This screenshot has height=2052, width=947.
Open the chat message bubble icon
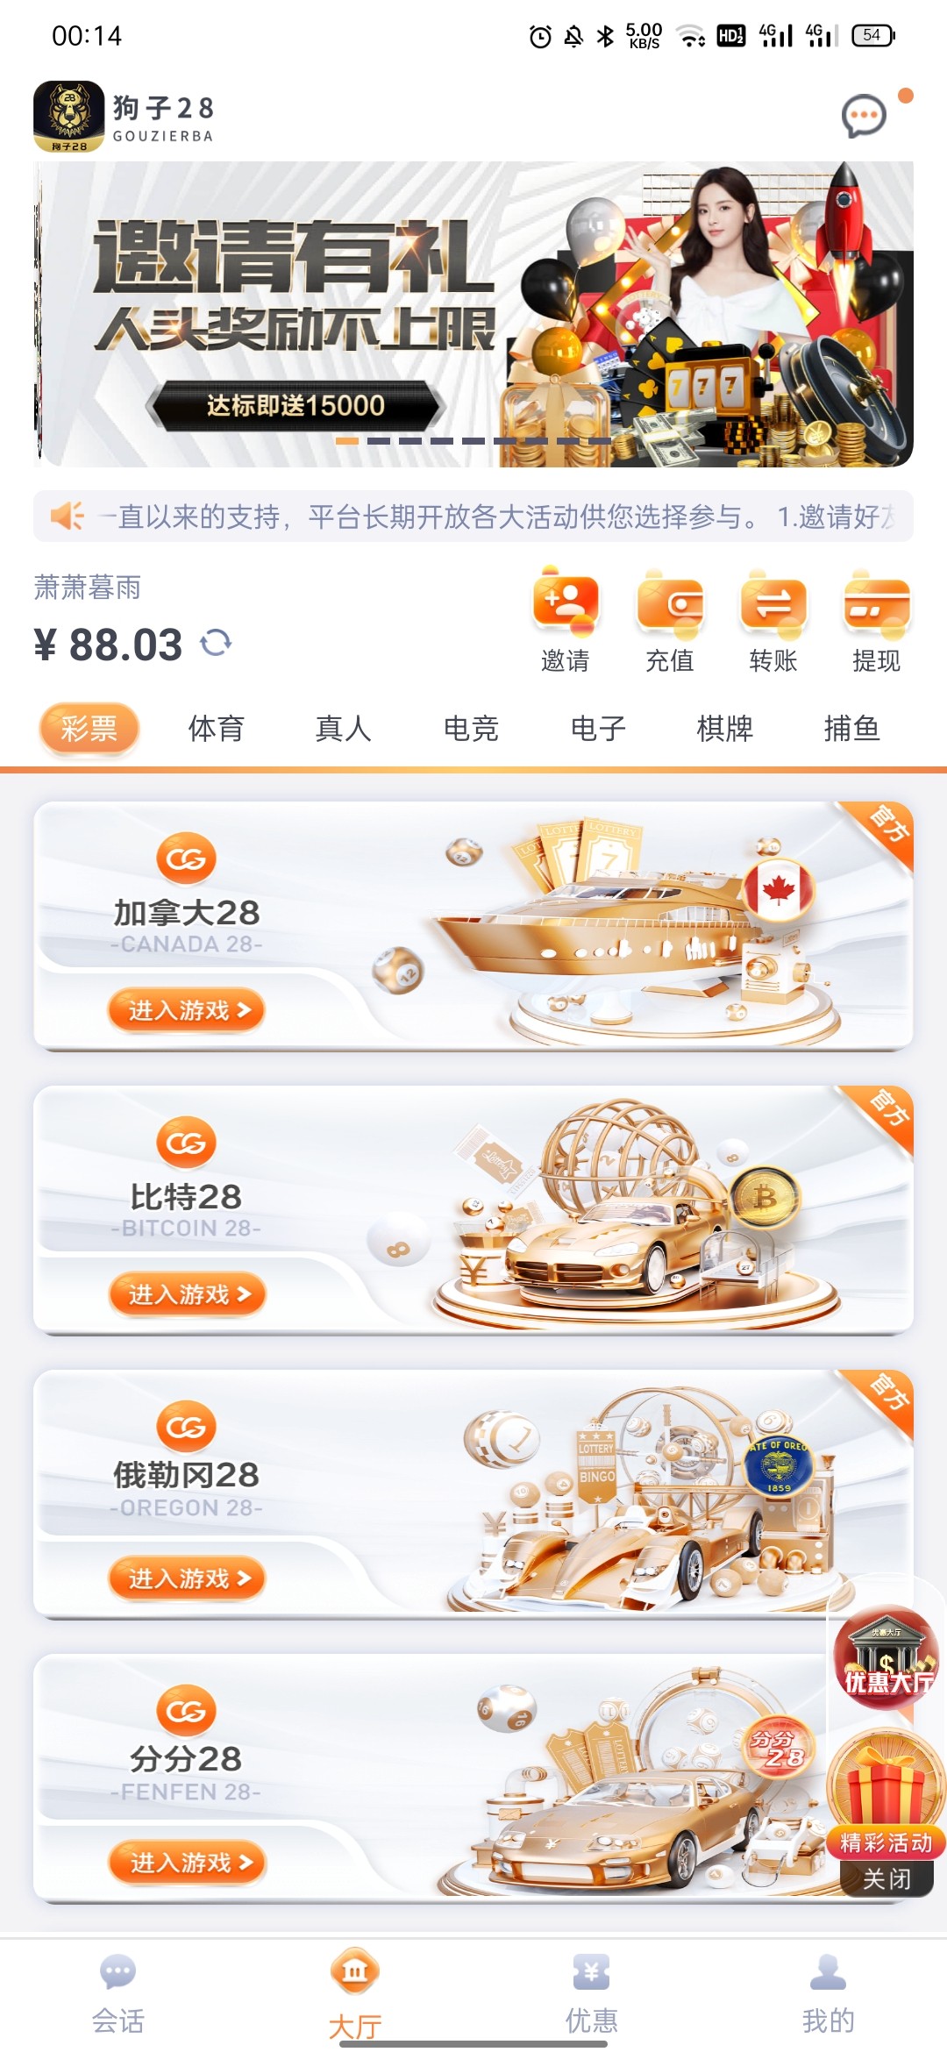click(x=864, y=117)
